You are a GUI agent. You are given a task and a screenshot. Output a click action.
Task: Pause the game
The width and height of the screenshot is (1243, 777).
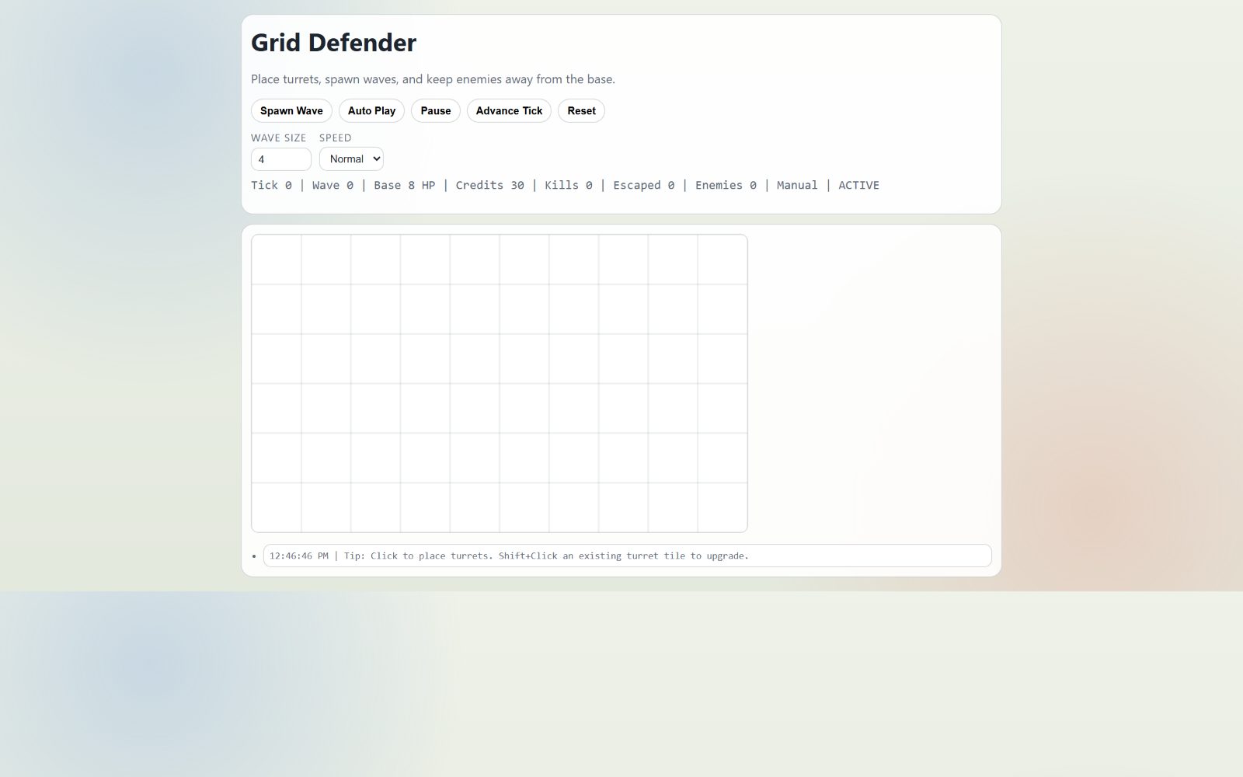436,111
